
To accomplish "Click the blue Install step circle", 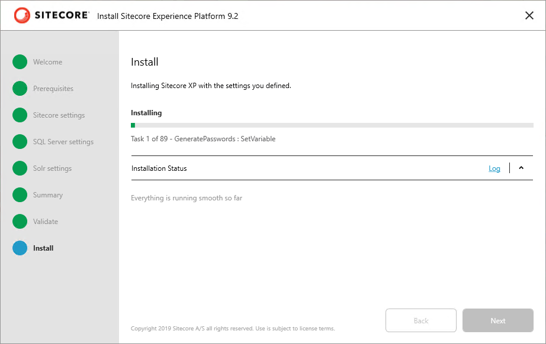I will [x=20, y=248].
